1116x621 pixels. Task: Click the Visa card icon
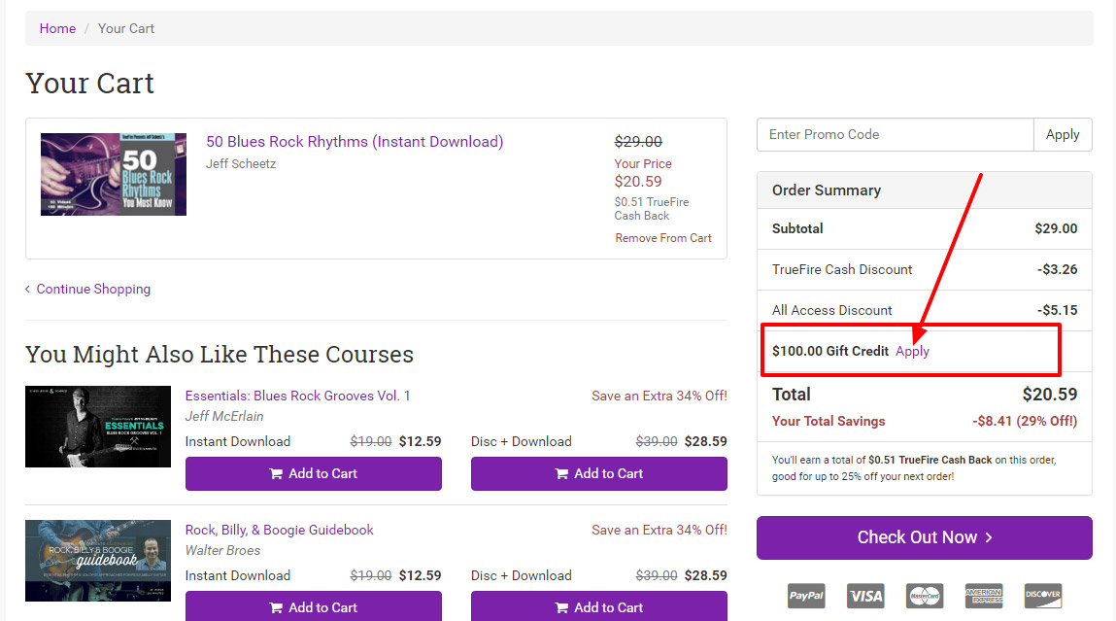click(865, 596)
